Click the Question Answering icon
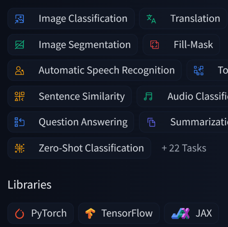This screenshot has width=228, height=227. pyautogui.click(x=19, y=122)
